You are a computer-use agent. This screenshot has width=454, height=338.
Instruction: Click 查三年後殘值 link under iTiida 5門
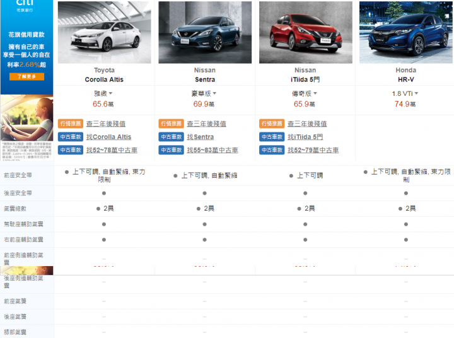pyautogui.click(x=307, y=124)
